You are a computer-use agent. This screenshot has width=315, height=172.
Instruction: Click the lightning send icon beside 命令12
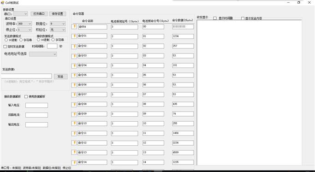74,143
